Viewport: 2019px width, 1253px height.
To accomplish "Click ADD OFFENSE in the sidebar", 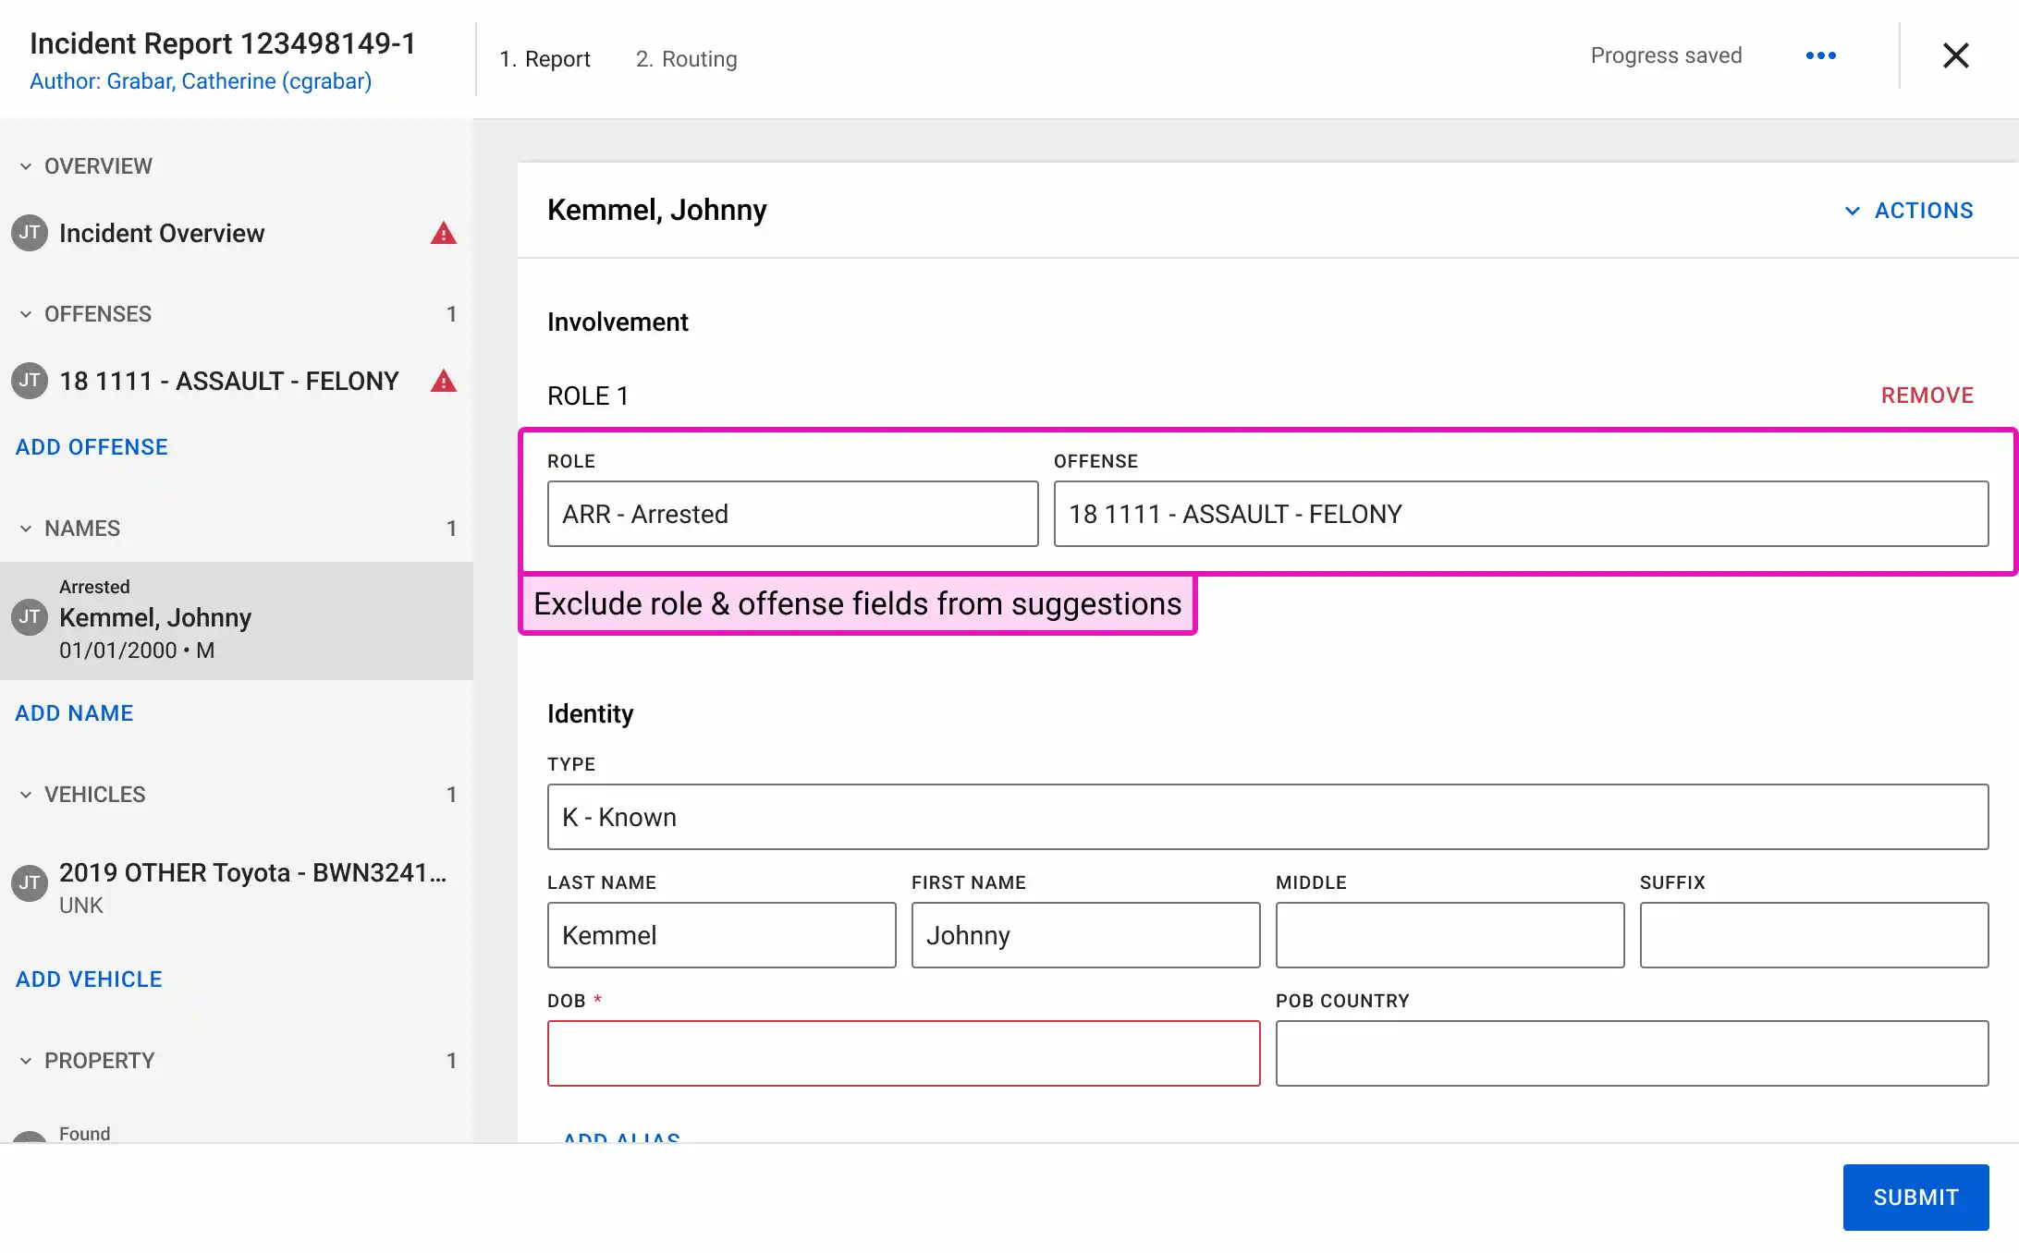I will click(91, 446).
